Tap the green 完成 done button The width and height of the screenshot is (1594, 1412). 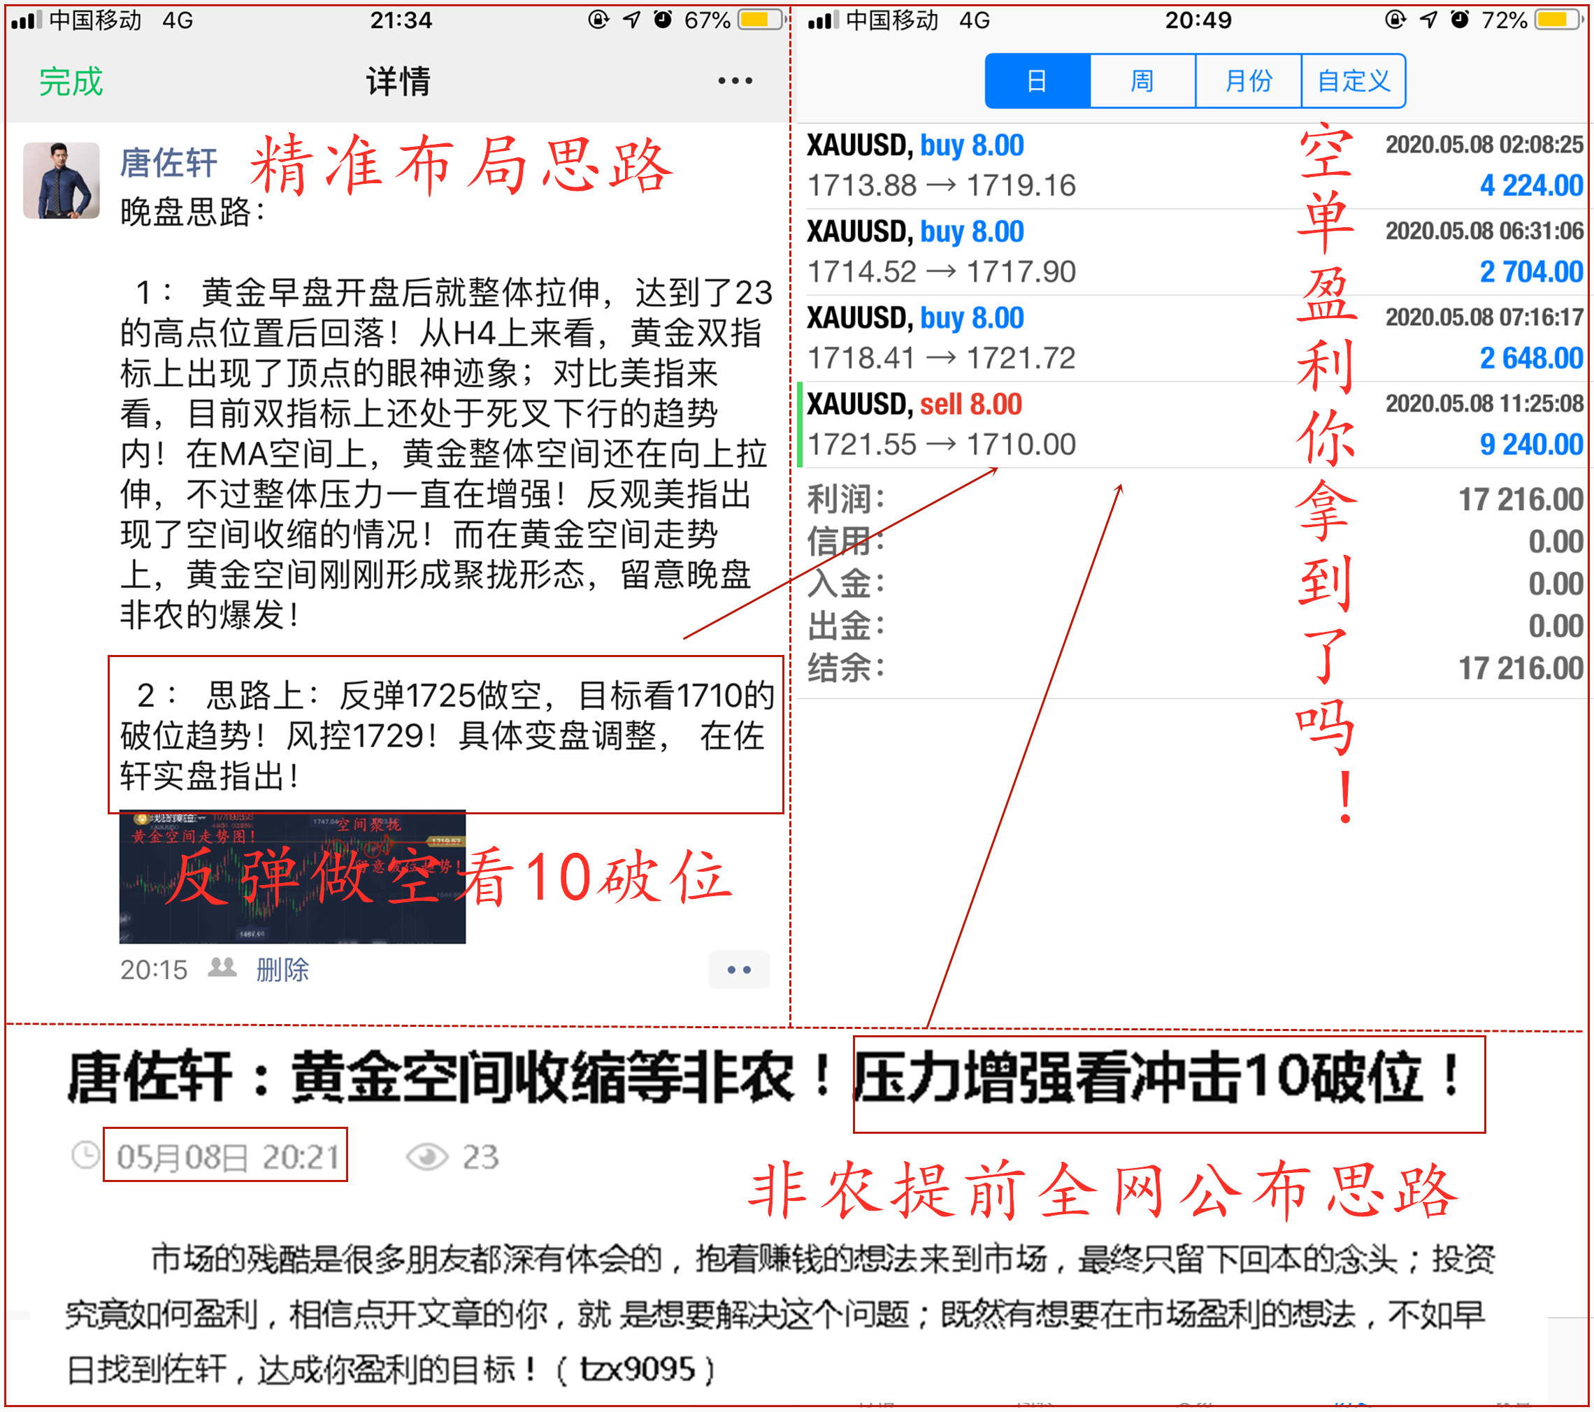click(71, 82)
